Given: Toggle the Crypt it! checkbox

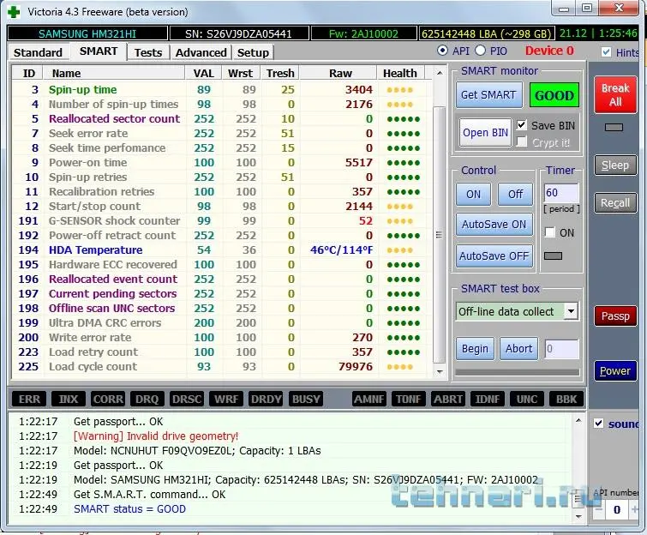Looking at the screenshot, I should coord(522,142).
